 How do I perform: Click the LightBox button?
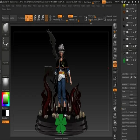12,18
